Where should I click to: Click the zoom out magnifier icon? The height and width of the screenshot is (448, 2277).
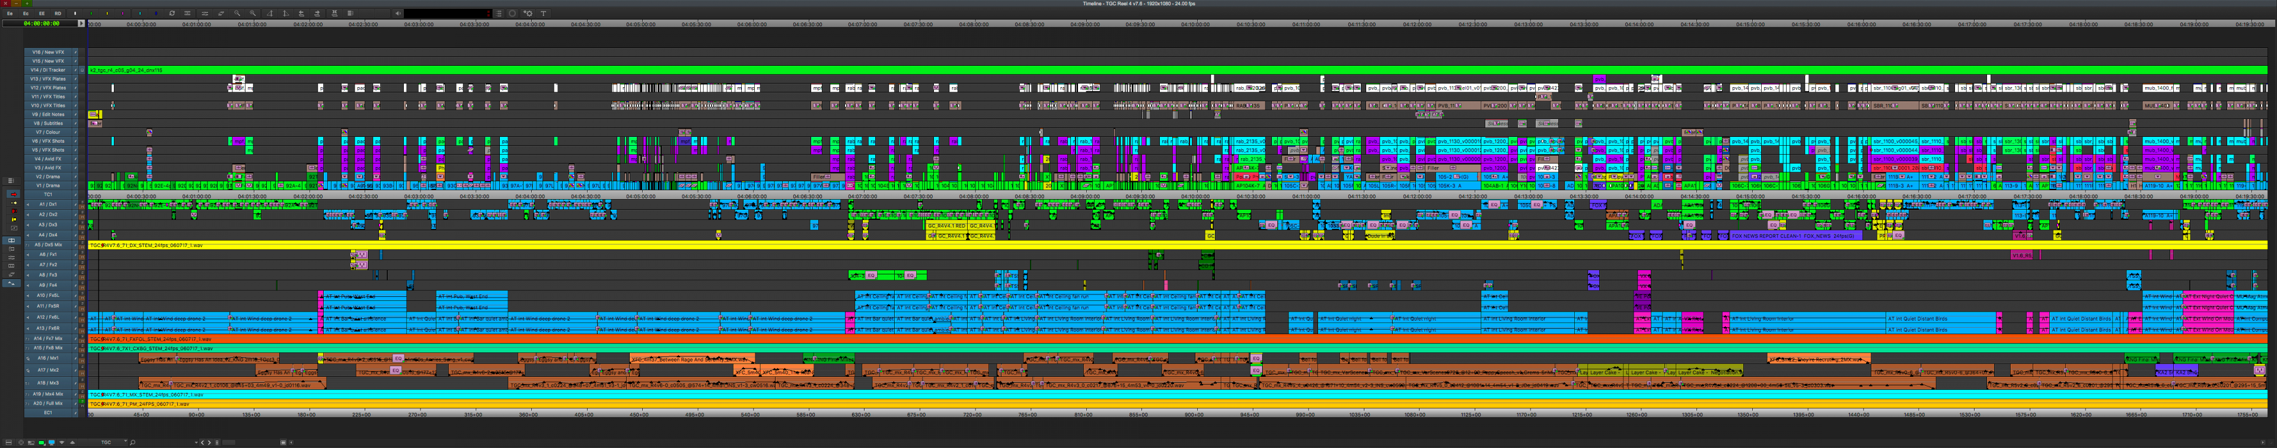click(x=237, y=13)
